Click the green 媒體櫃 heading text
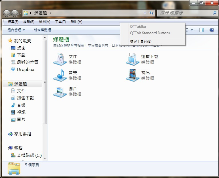This screenshot has height=178, width=219. [x=61, y=39]
